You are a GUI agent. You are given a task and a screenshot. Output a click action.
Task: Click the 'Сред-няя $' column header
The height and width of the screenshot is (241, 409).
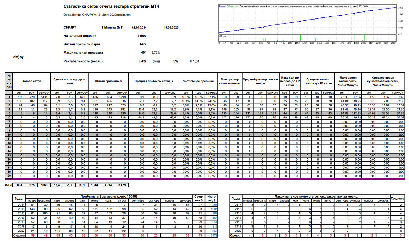199,199
